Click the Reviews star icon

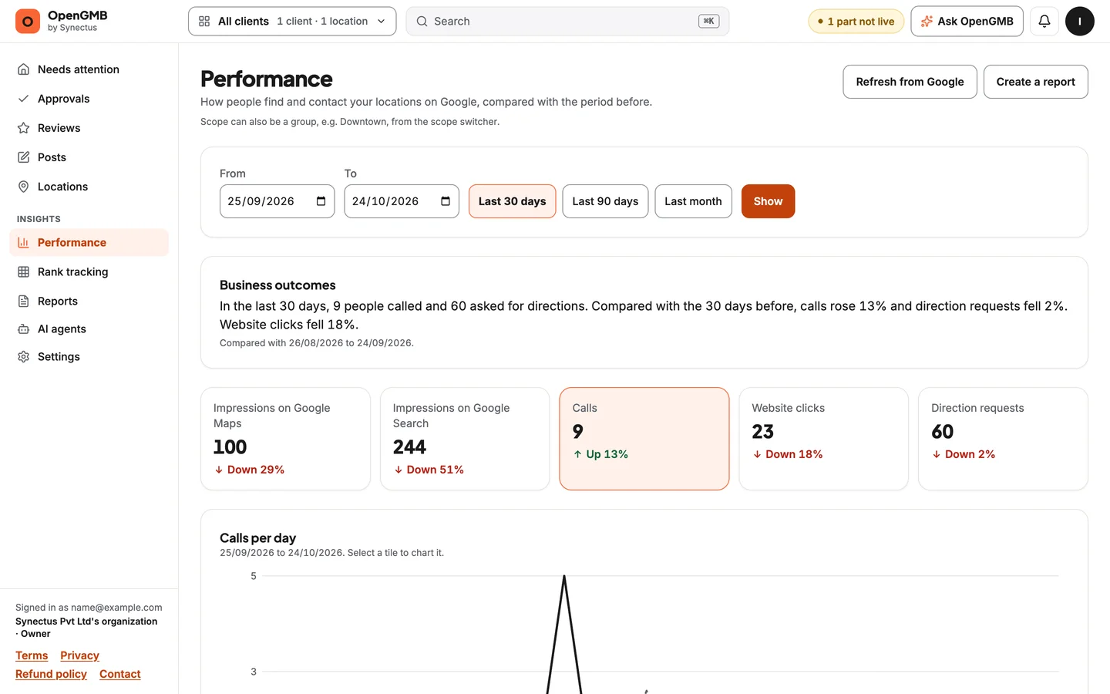tap(24, 128)
